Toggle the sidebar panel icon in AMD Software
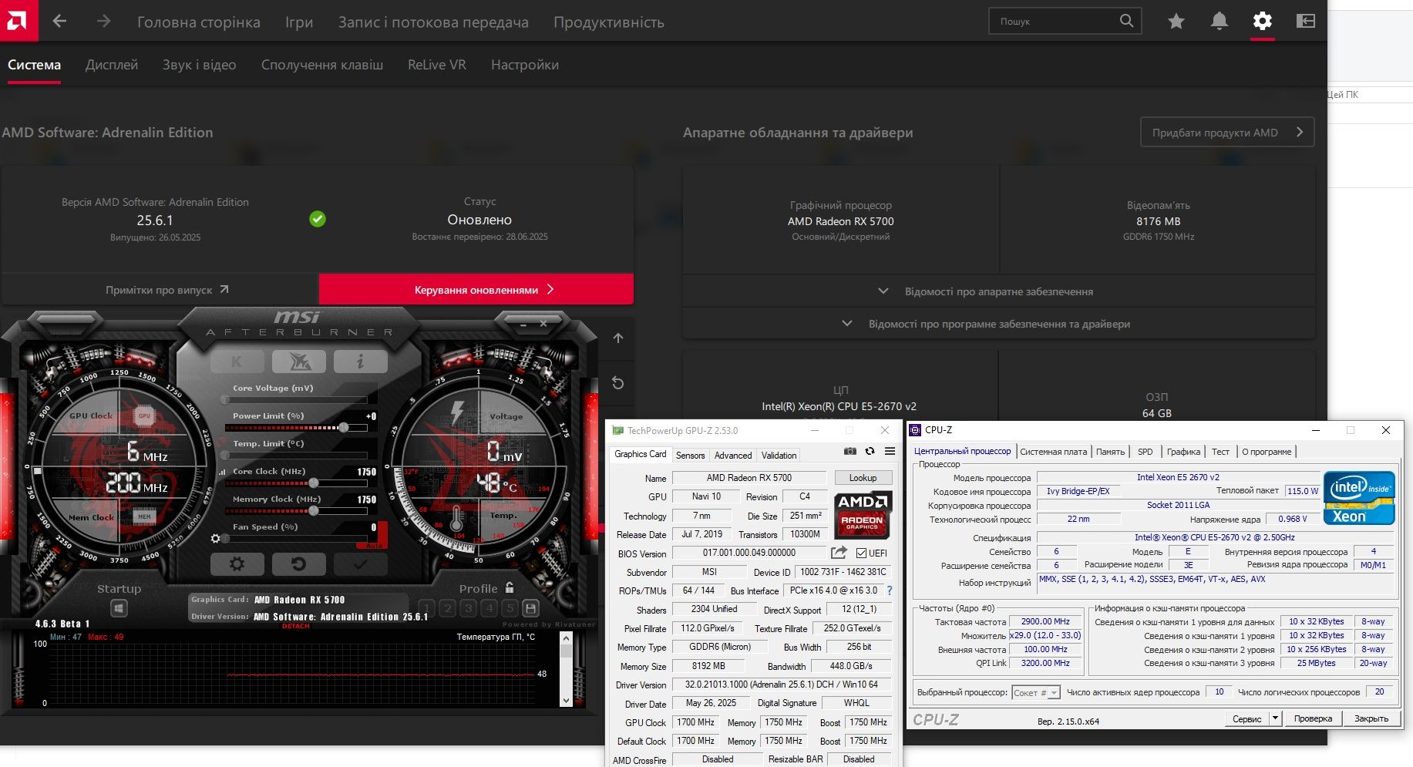 coord(1306,22)
